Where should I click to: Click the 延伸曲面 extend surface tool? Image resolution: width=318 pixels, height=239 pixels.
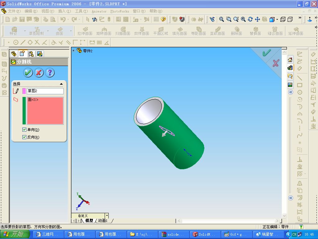tap(296, 31)
